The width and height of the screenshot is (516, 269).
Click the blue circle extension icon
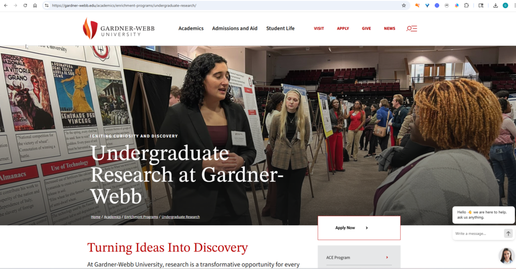pyautogui.click(x=437, y=6)
